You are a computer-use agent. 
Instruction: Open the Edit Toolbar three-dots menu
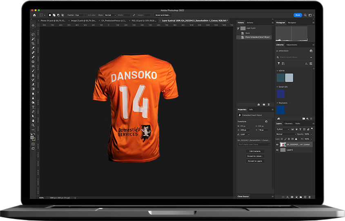tap(33, 130)
